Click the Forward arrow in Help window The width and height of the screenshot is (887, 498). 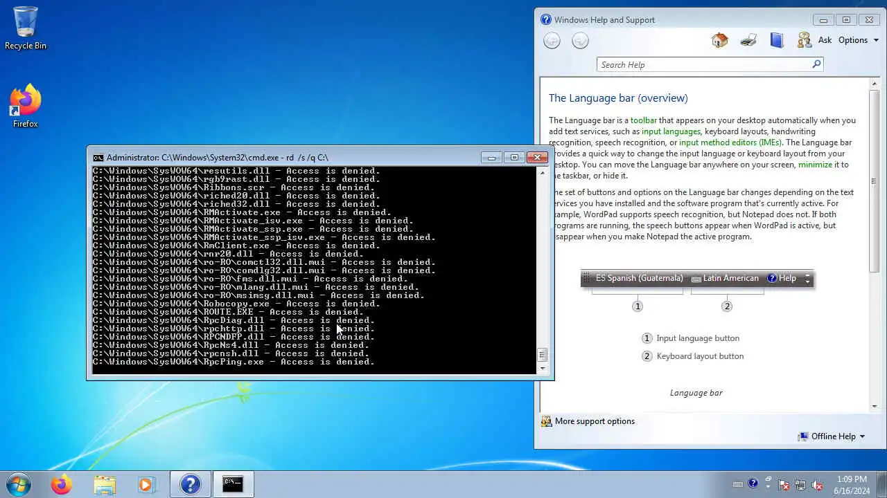point(580,41)
